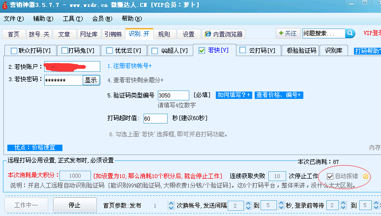The height and width of the screenshot is (216, 381).
Task: Uncheck the 若快 checkbox
Action: click(202, 50)
